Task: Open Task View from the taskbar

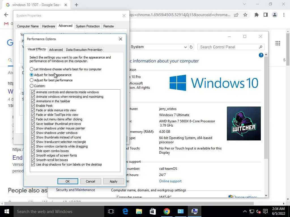Action: (111, 211)
